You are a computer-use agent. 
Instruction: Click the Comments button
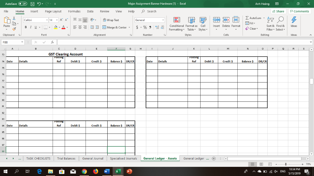pos(299,11)
